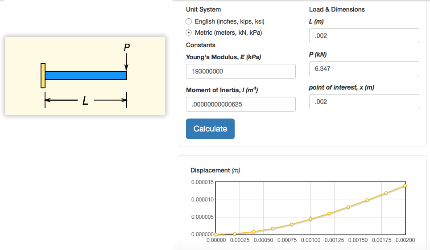The image size is (430, 250).
Task: Click the 'Load & Dimensions' heading
Action: click(x=337, y=9)
